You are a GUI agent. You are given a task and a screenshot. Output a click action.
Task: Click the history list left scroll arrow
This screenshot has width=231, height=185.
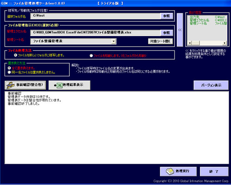click(x=189, y=43)
